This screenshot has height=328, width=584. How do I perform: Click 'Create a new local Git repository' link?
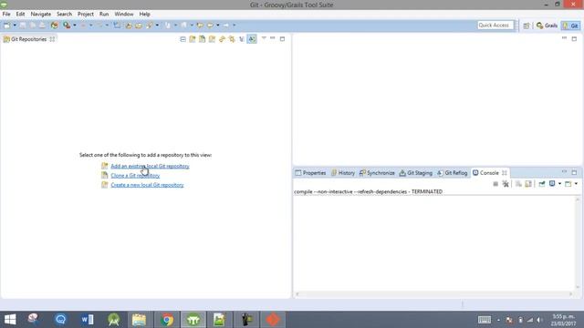click(x=147, y=185)
